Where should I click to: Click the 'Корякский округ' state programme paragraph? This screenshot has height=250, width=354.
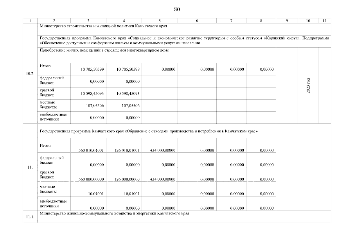(184, 41)
